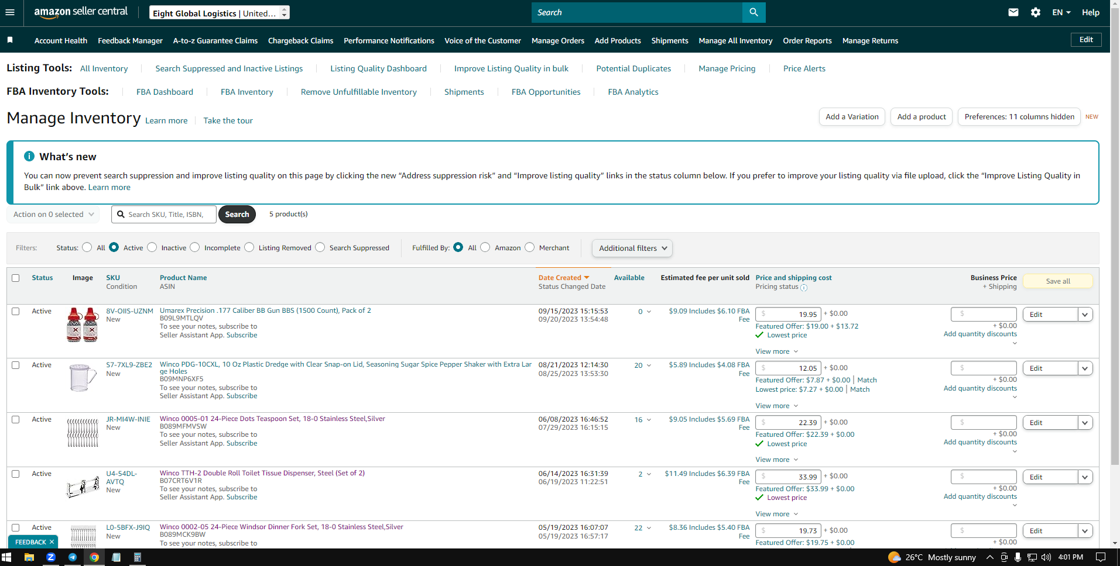The height and width of the screenshot is (566, 1120).
Task: Open Preferences: 11 columns hidden
Action: coord(1019,117)
